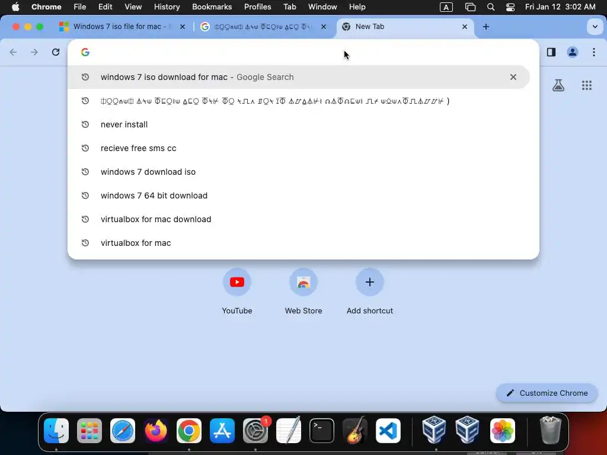Viewport: 607px width, 455px height.
Task: Open Launchpad from the dock
Action: coord(90,431)
